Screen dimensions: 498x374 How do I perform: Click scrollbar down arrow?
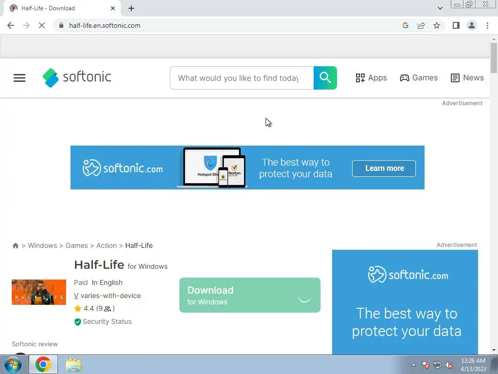point(494,351)
